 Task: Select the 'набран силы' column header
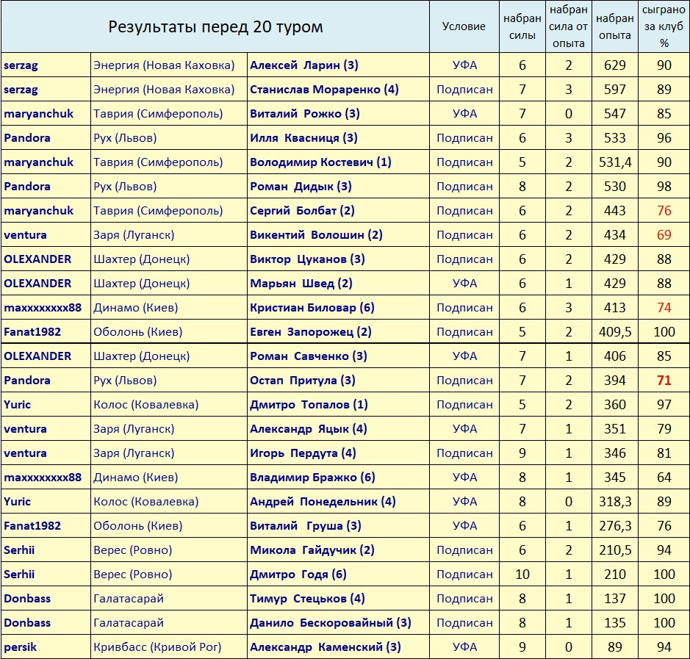[522, 27]
